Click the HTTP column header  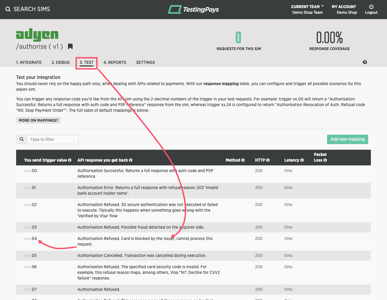(260, 160)
